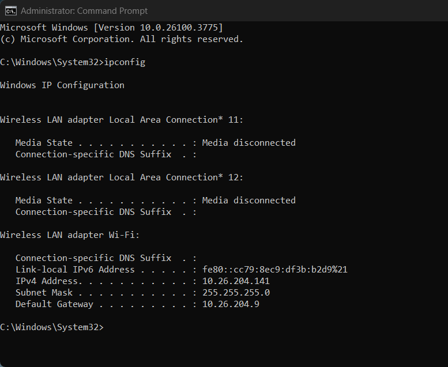The height and width of the screenshot is (367, 448).
Task: Click the IPv4 address 10.26.204.141
Action: pos(236,281)
